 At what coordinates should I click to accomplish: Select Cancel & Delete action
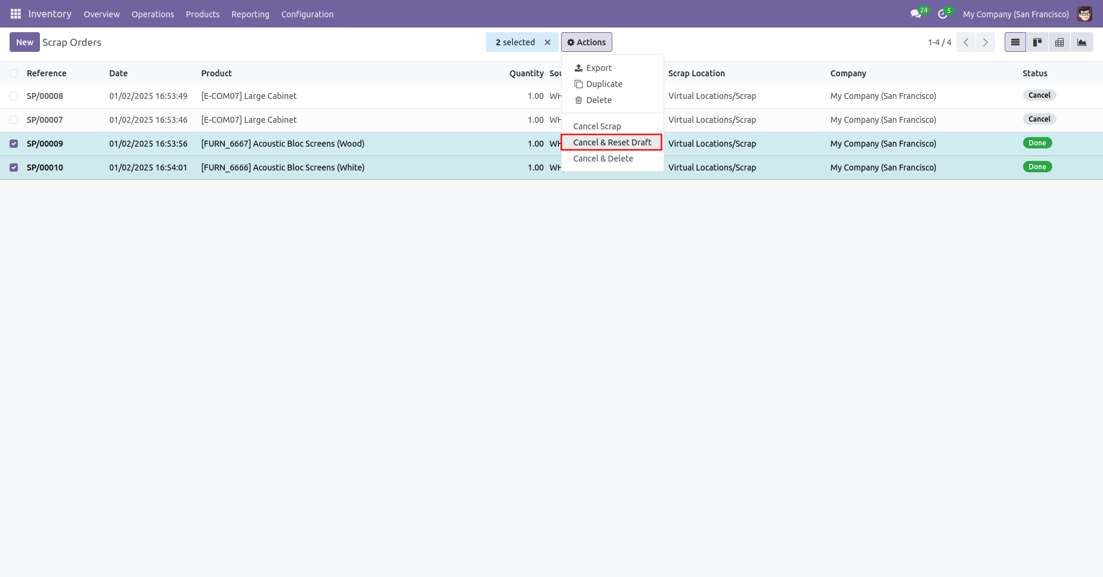tap(612, 159)
